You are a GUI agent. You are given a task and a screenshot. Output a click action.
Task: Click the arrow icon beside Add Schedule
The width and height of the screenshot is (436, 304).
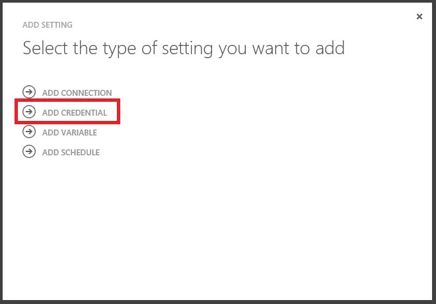(29, 151)
